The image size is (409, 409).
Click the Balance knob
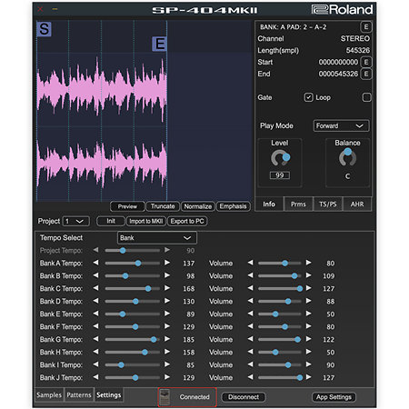click(347, 157)
